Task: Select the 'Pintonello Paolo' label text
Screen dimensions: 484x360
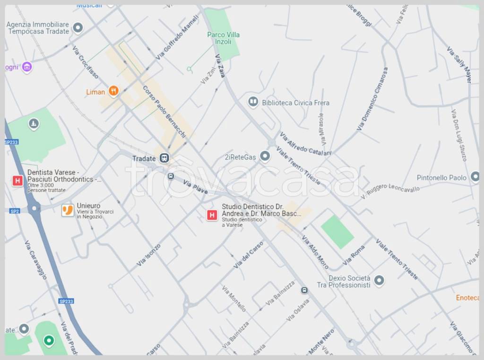Action: (441, 178)
